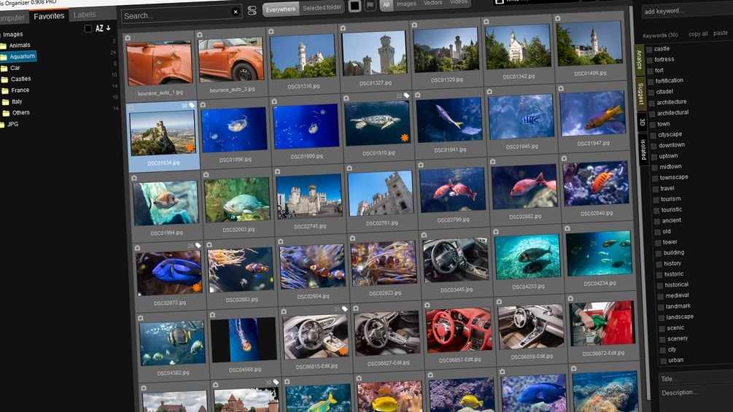Click the camera icon above DSC01896.jpg
The image size is (733, 412).
pyautogui.click(x=203, y=104)
